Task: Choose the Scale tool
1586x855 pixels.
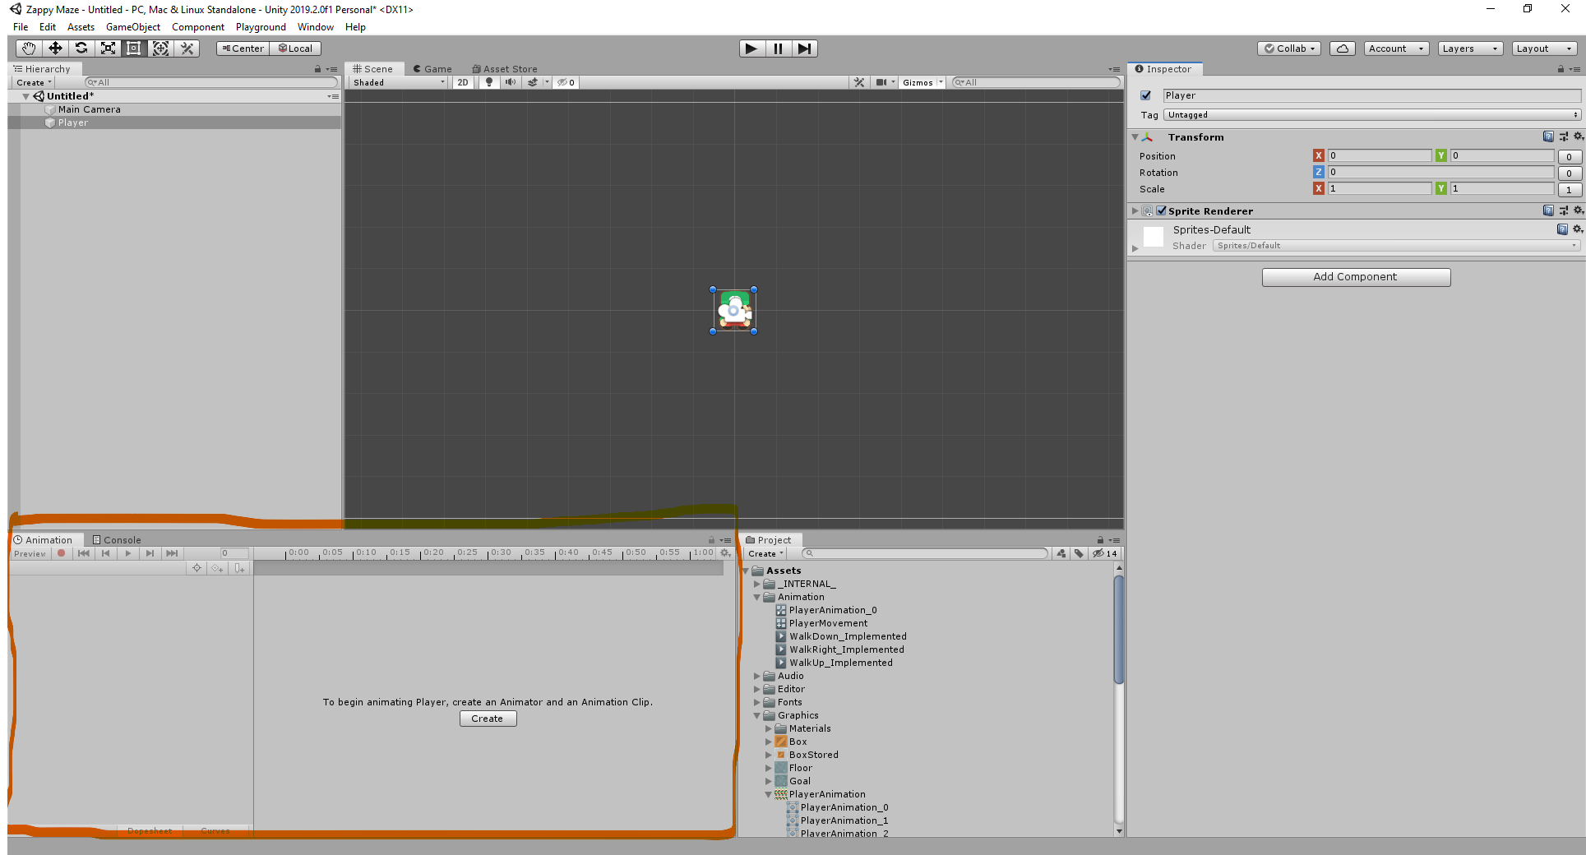Action: pos(108,49)
